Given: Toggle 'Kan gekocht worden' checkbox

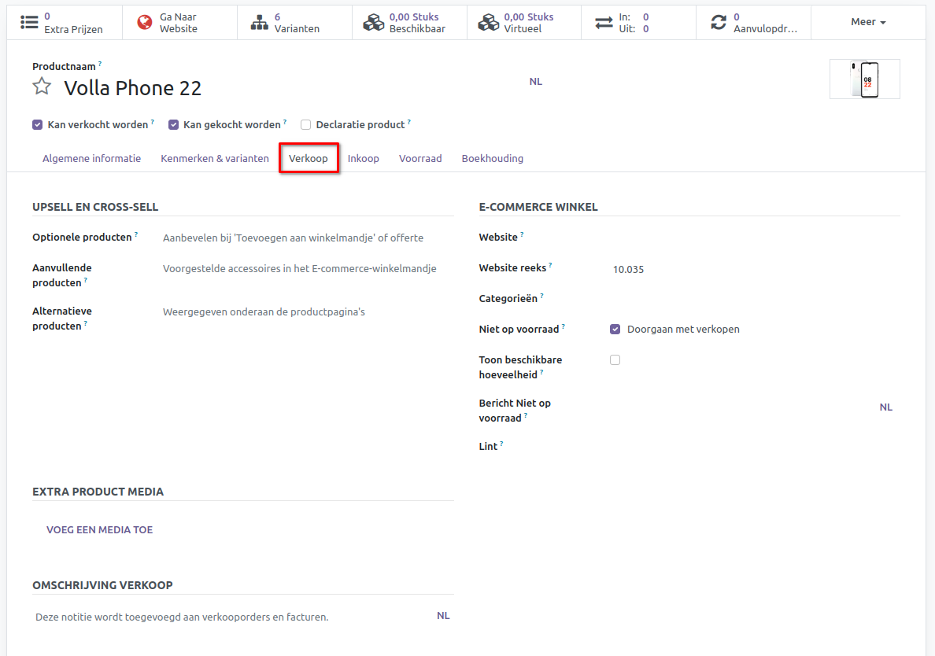Looking at the screenshot, I should tap(174, 124).
